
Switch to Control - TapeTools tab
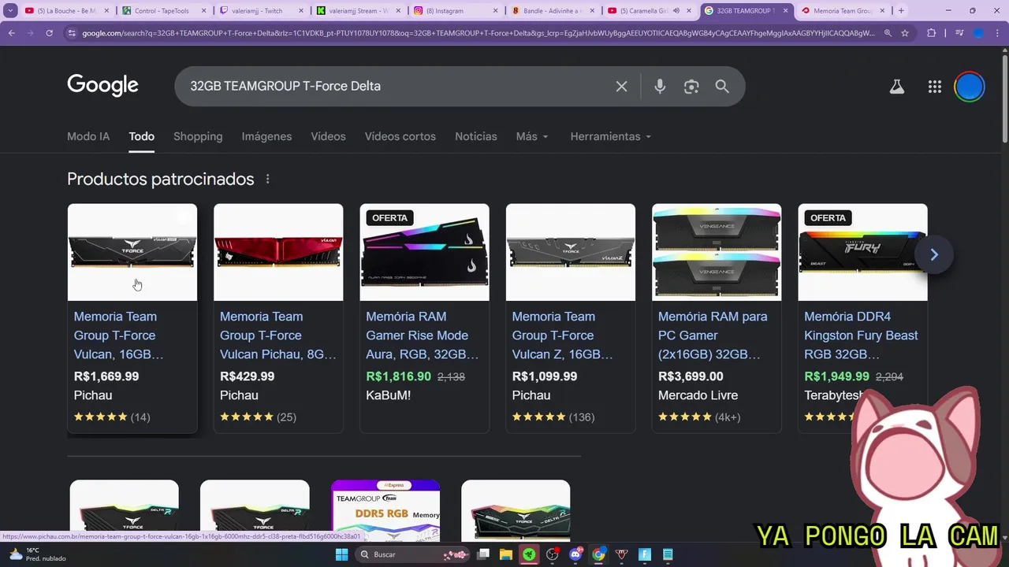(x=164, y=10)
